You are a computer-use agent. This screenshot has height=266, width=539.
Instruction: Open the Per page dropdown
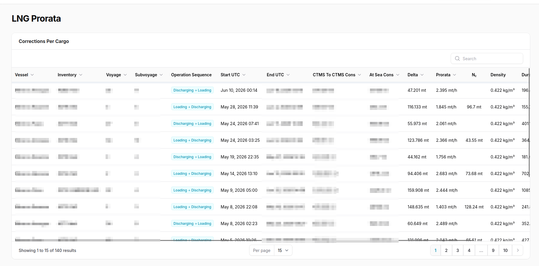coord(283,250)
